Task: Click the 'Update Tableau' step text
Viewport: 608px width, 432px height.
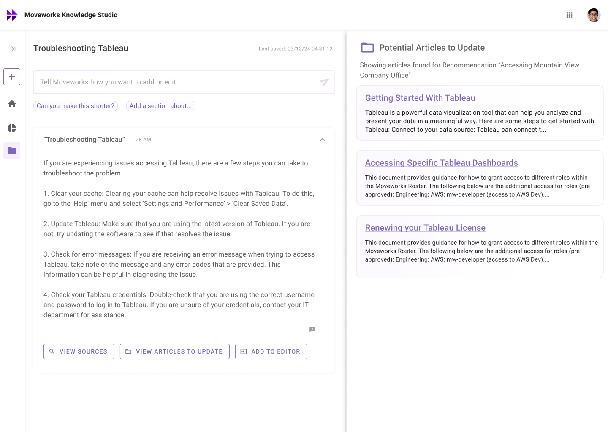Action: click(x=177, y=229)
